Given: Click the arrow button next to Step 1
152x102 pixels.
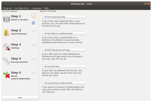Looking at the screenshot, I should 34,16.
